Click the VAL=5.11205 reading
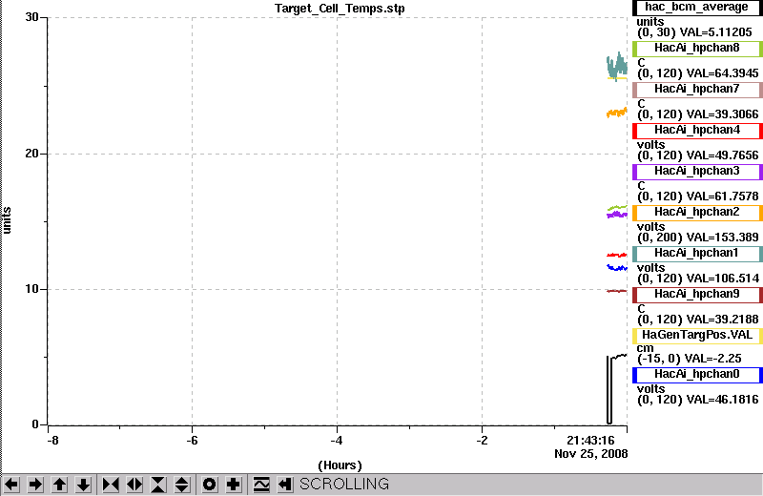Screen dimensions: 763x496 [716, 32]
